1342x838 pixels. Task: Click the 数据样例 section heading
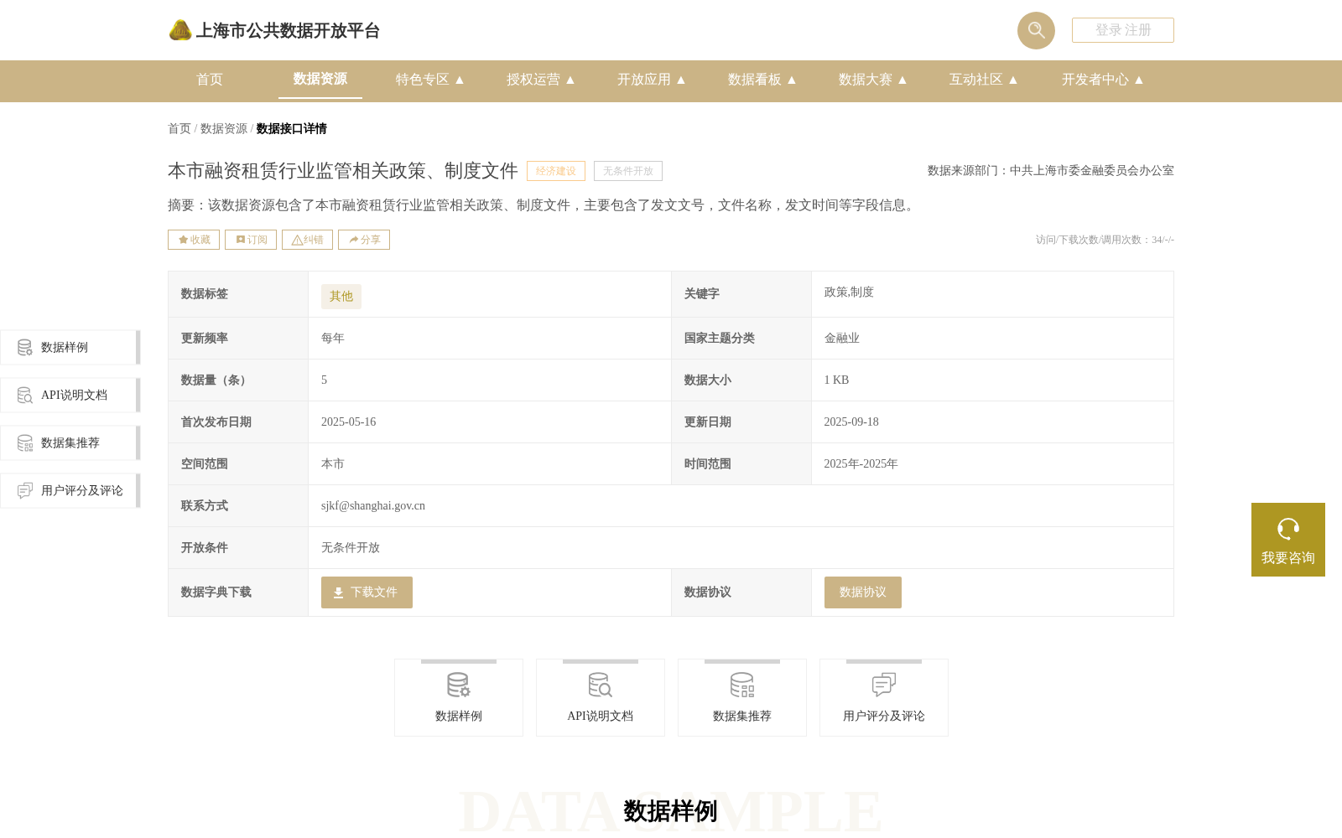(x=670, y=811)
